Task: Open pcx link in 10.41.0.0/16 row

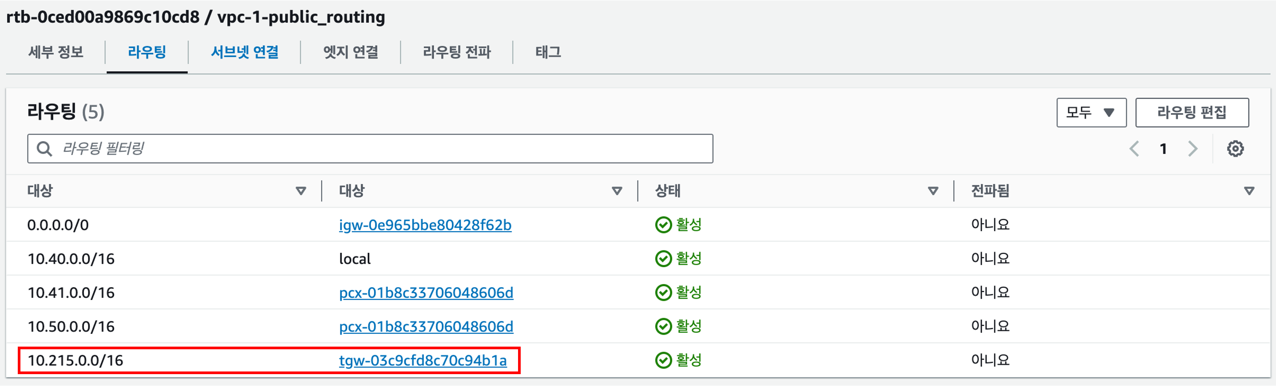Action: pyautogui.click(x=426, y=293)
